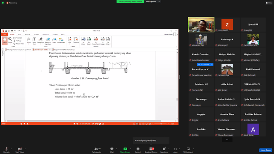This screenshot has height=154, width=274.
Task: Switch to the FORMS ribbon tab
Action: [36, 34]
